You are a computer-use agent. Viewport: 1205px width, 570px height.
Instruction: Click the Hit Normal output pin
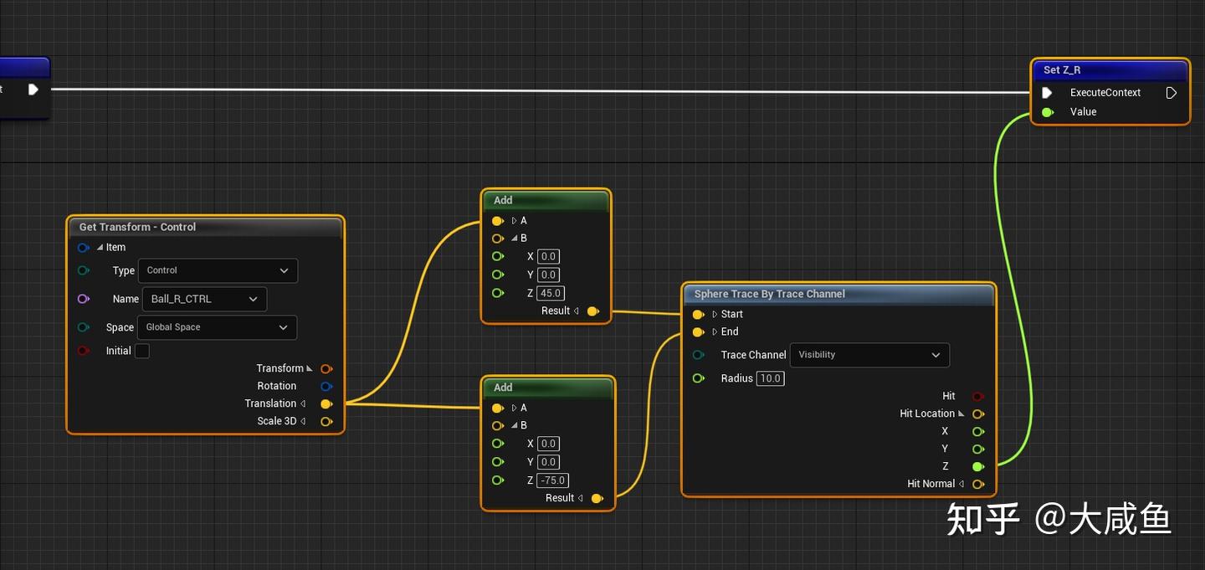click(977, 484)
